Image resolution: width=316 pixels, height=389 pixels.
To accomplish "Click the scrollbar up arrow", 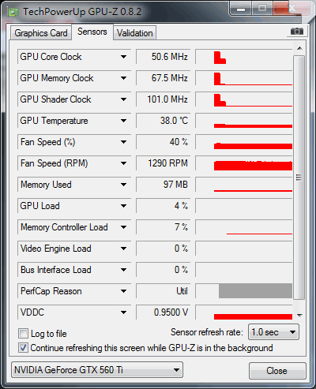I will click(299, 48).
